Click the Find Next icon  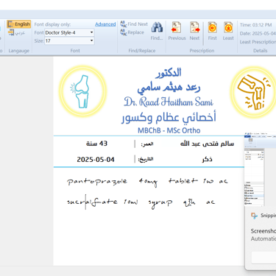click(123, 24)
